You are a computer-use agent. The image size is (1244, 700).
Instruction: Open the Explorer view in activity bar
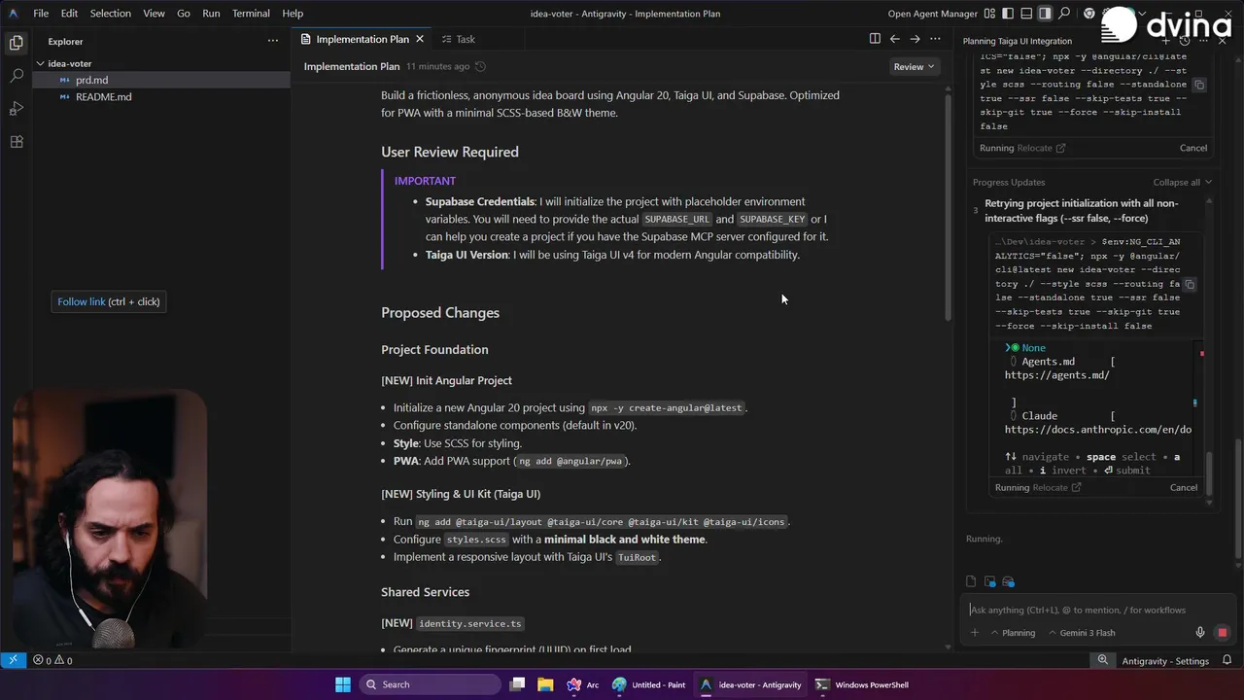click(16, 43)
